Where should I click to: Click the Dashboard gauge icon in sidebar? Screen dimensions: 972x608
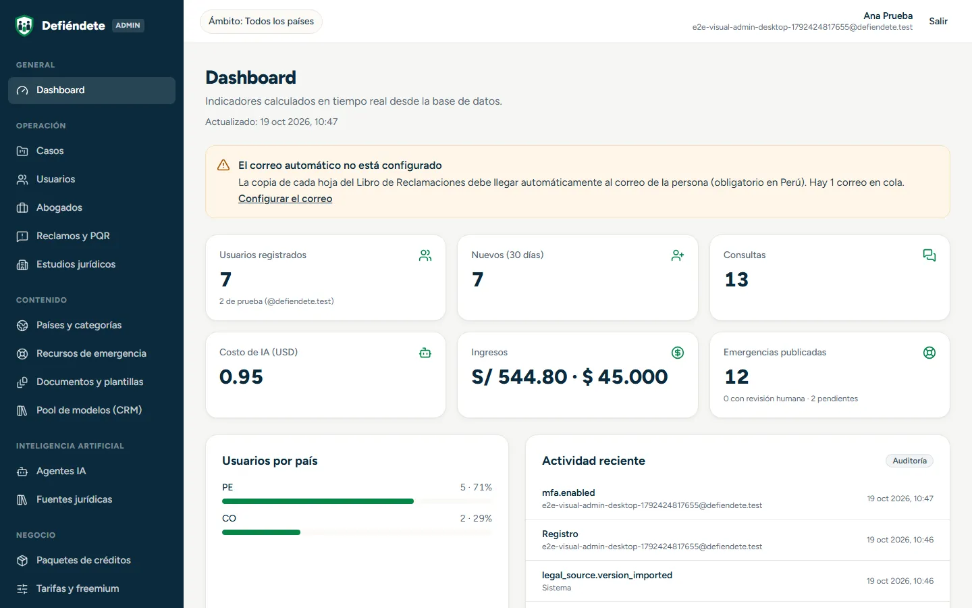22,91
